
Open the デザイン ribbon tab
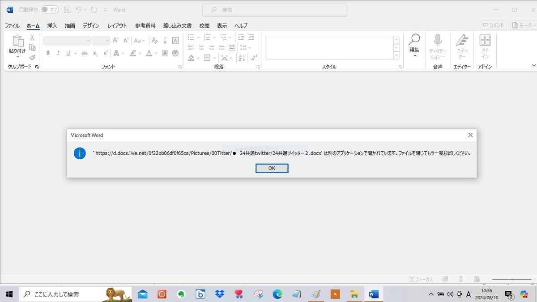click(91, 26)
